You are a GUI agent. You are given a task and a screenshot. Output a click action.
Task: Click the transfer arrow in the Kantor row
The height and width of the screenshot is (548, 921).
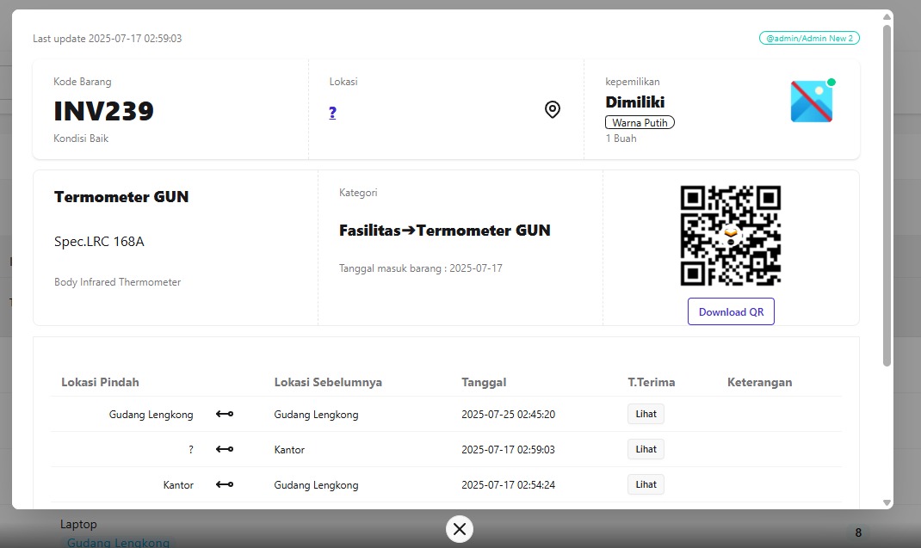(x=225, y=484)
